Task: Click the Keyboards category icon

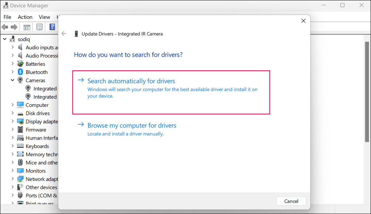Action: (21, 146)
